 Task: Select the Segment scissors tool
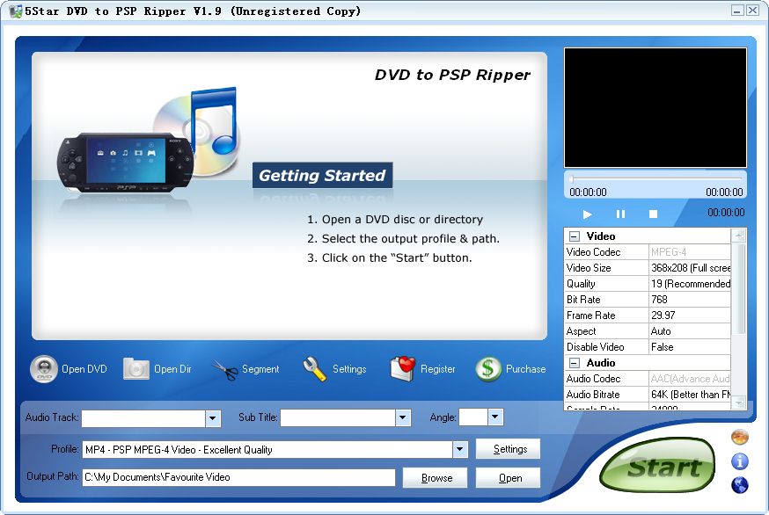click(225, 369)
